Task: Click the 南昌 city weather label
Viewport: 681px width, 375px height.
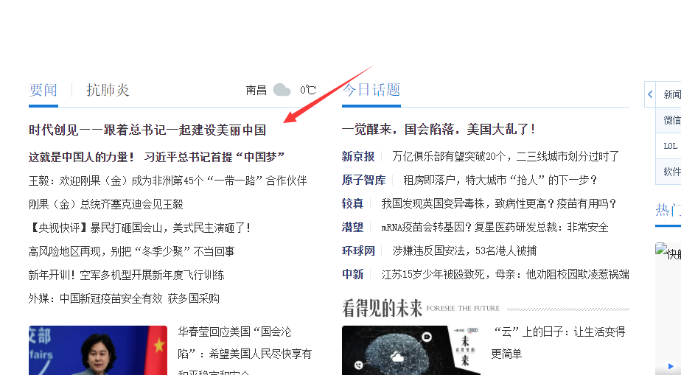Action: point(256,91)
